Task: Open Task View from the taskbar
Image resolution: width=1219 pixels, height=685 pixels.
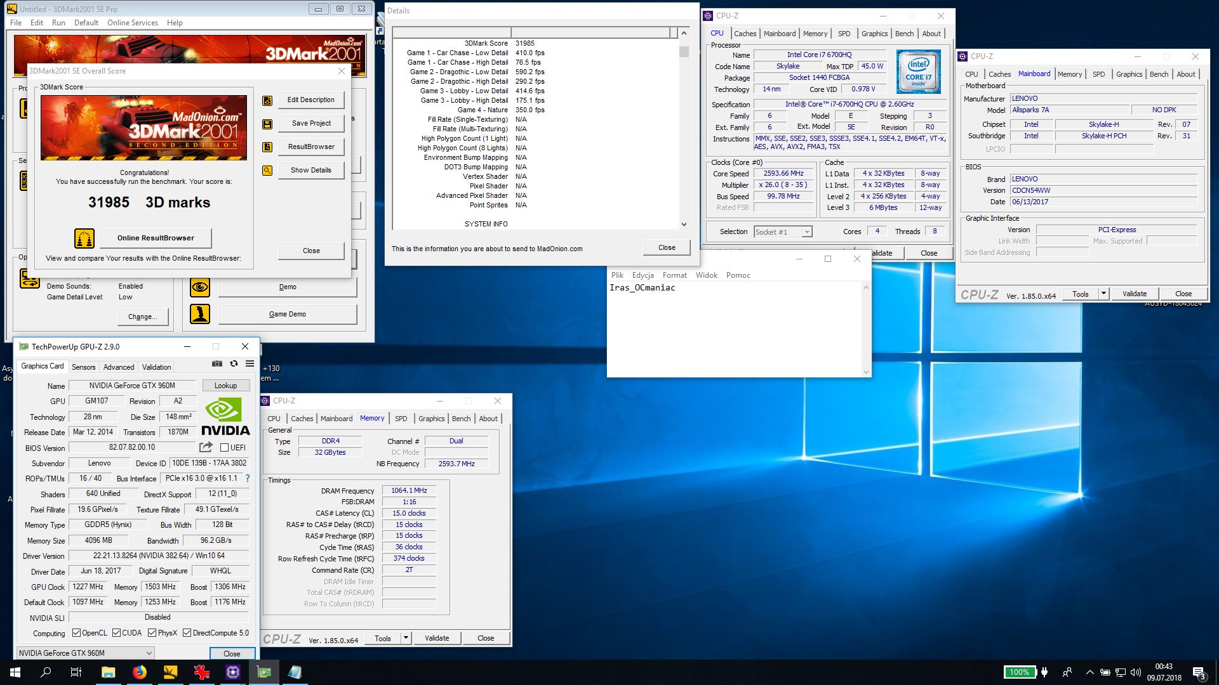Action: 76,672
